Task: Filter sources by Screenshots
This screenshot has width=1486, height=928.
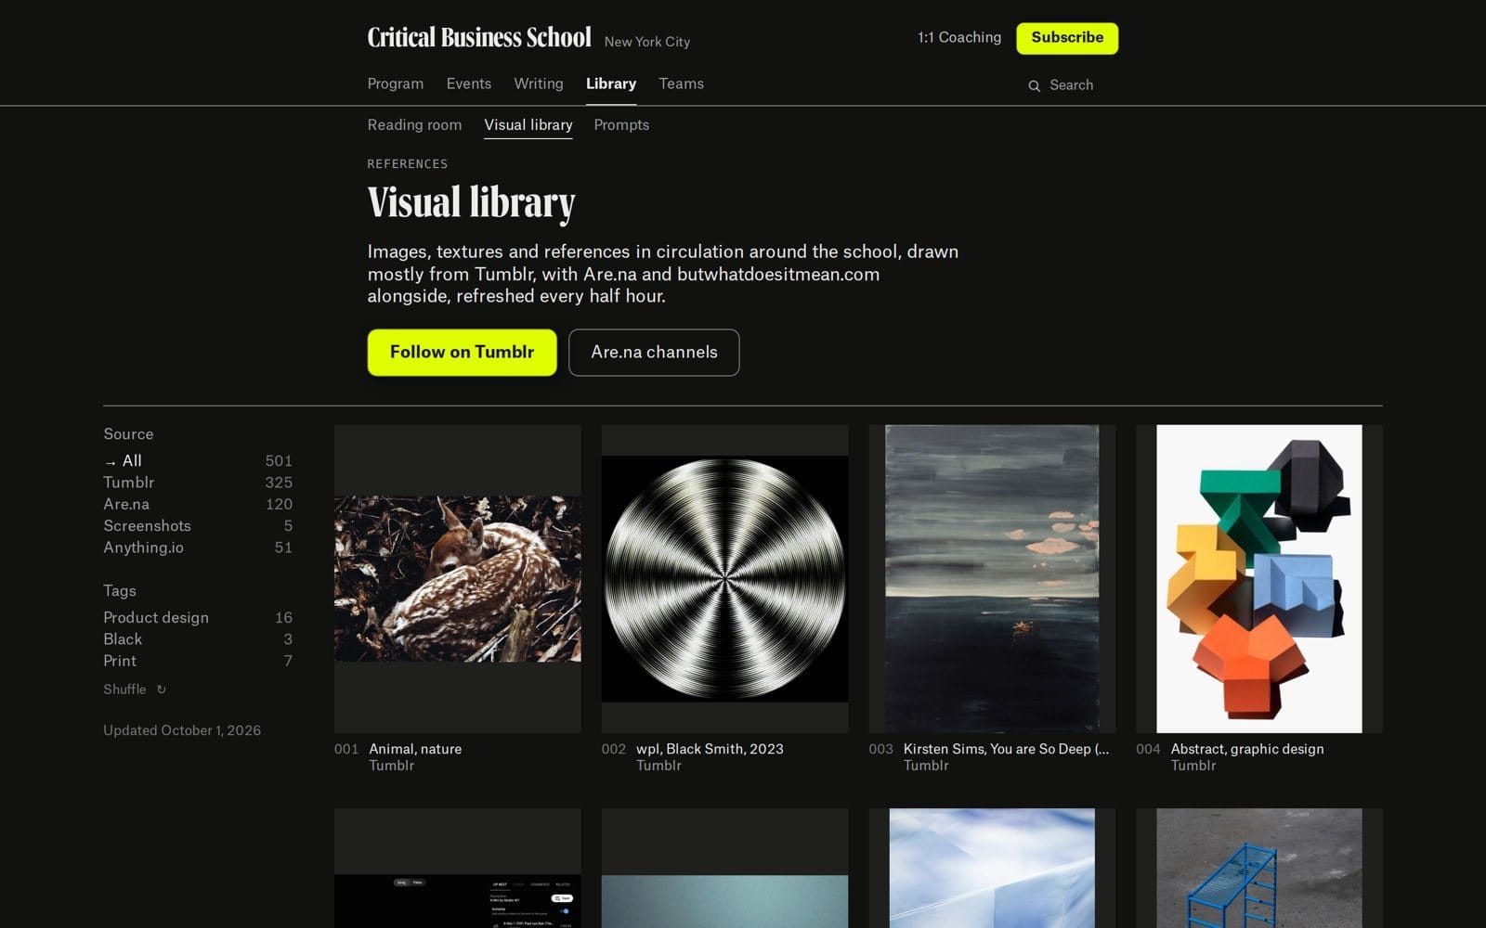Action: pos(198,526)
